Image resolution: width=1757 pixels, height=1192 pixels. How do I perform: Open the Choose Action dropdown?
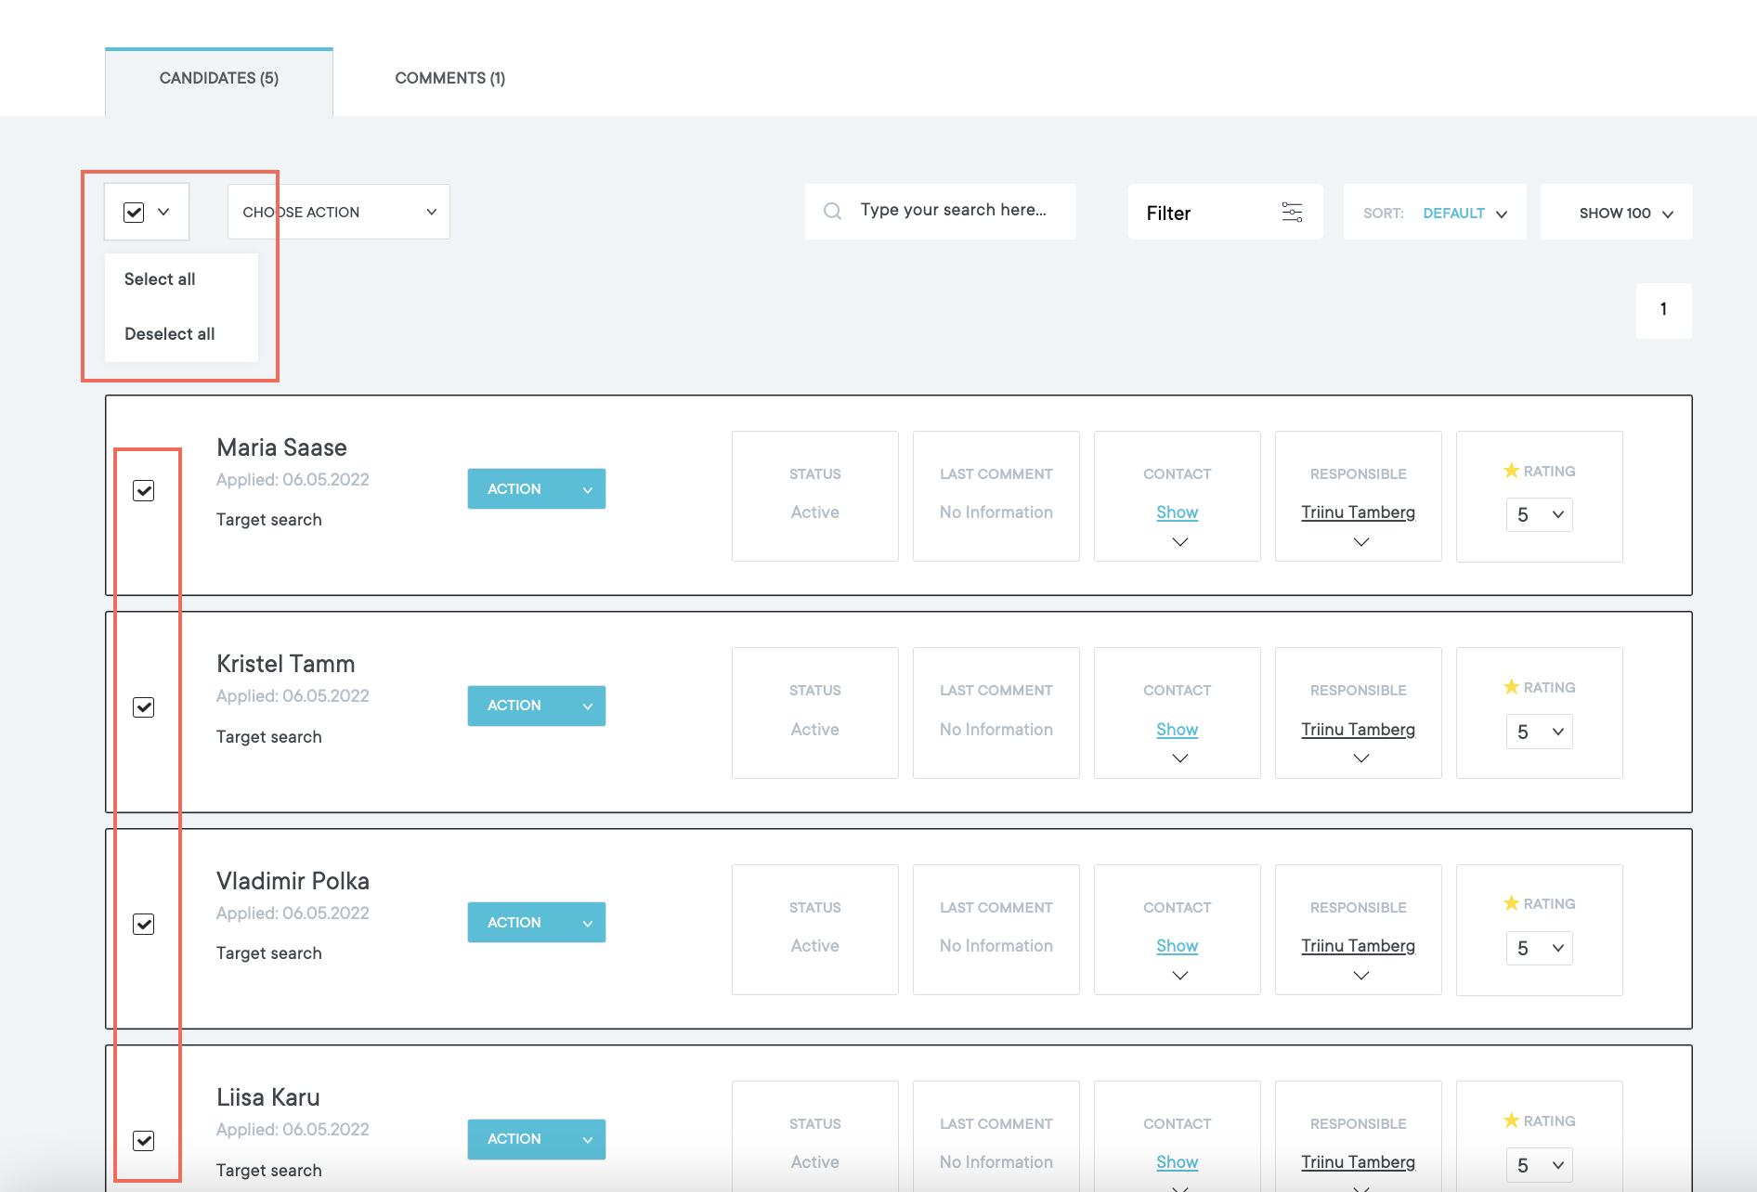pyautogui.click(x=339, y=212)
